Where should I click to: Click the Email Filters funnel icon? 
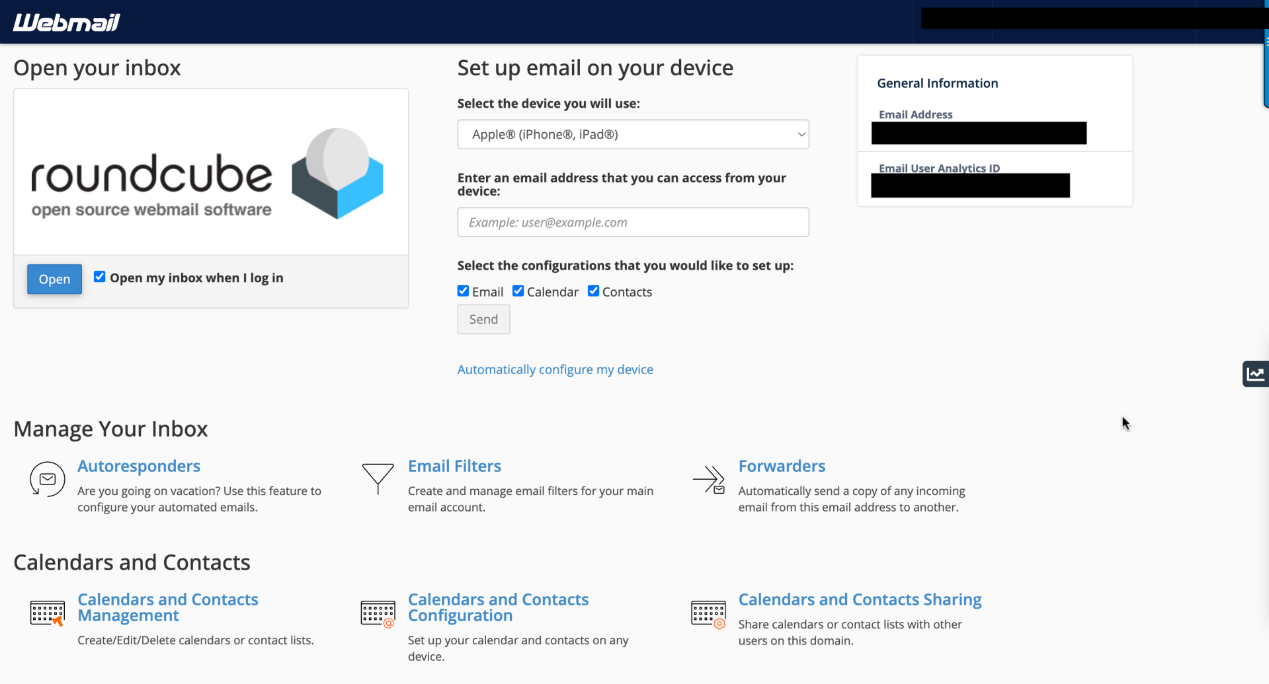[378, 478]
